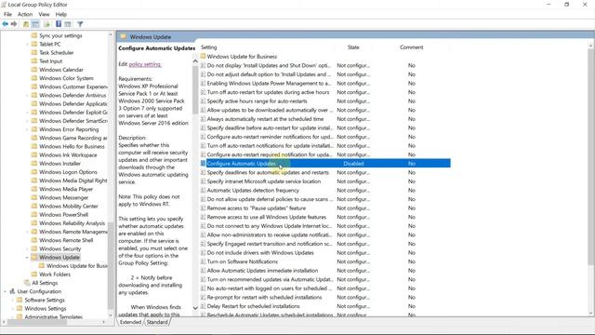
Task: Sort list by the Setting column header
Action: click(208, 47)
